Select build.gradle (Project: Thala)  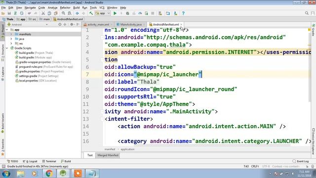tap(34, 53)
